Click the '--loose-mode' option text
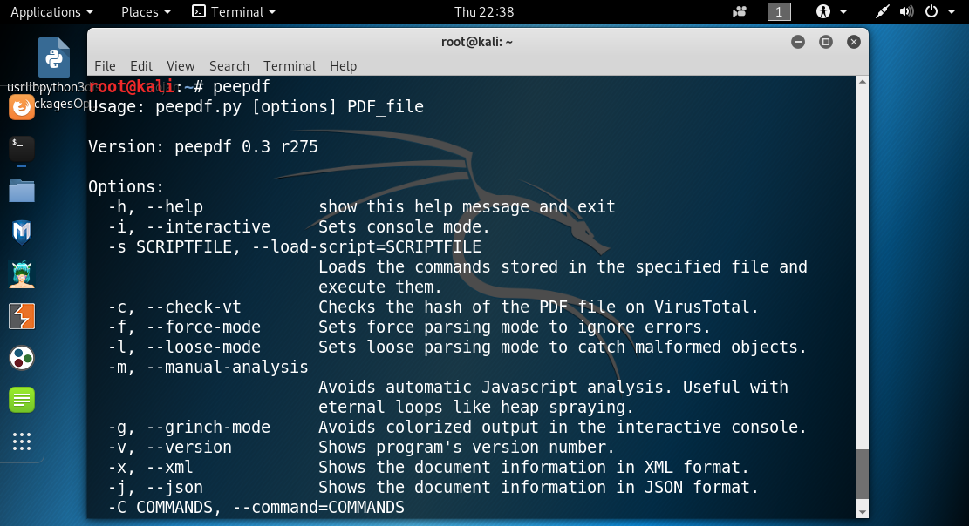Image resolution: width=969 pixels, height=526 pixels. click(x=203, y=347)
